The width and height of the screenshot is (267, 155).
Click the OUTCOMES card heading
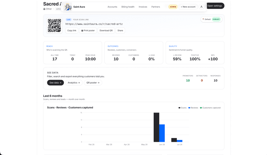[x=113, y=46]
